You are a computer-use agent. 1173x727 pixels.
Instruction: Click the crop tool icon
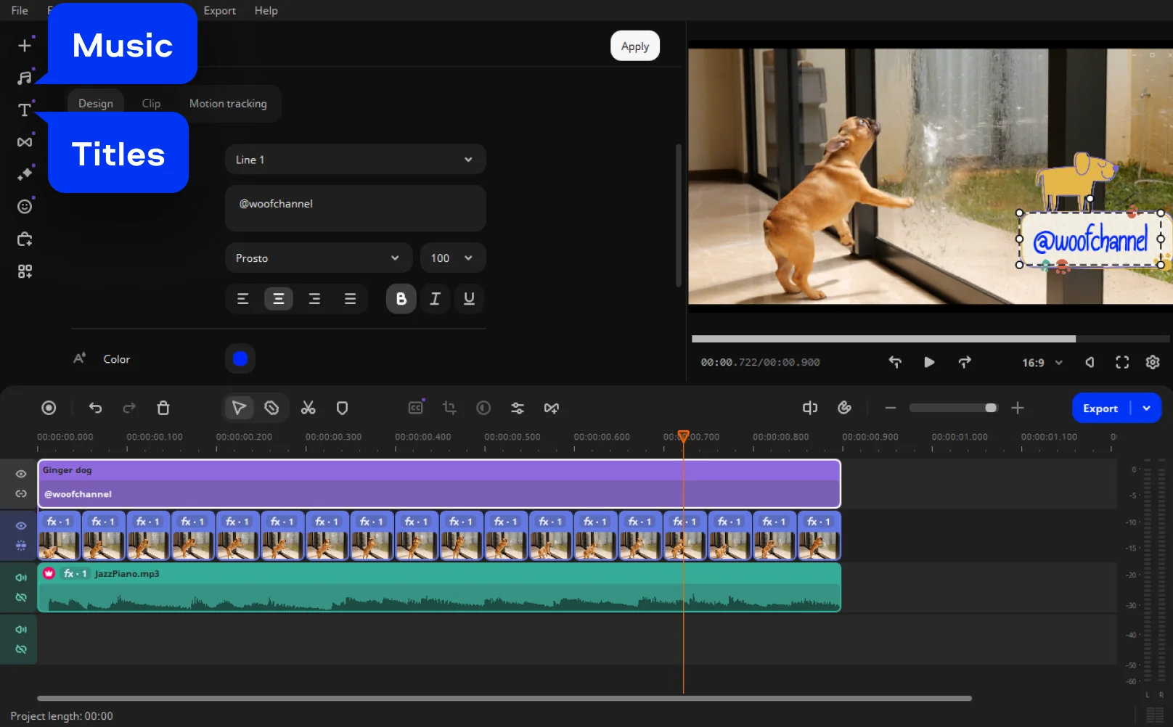[449, 408]
